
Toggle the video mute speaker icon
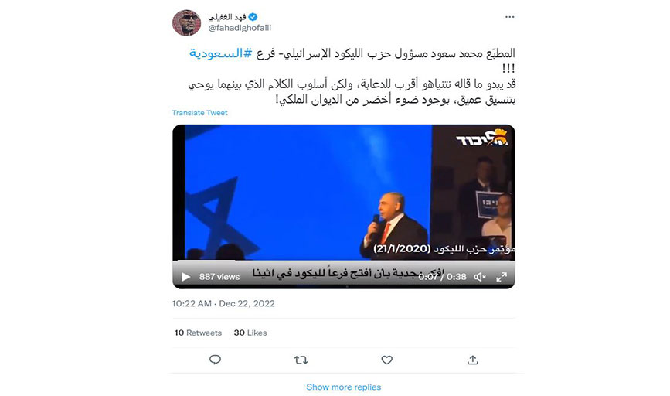[480, 277]
